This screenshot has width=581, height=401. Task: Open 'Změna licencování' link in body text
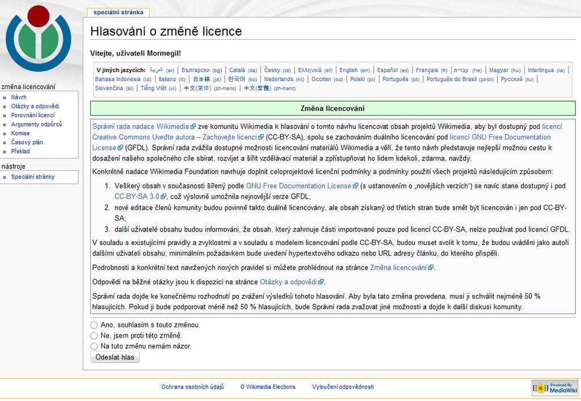point(402,268)
